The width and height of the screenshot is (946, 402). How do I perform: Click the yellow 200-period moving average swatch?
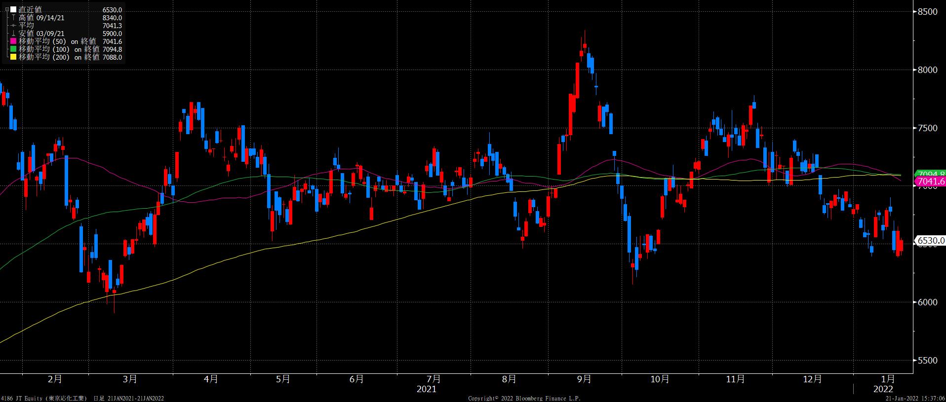pos(13,57)
